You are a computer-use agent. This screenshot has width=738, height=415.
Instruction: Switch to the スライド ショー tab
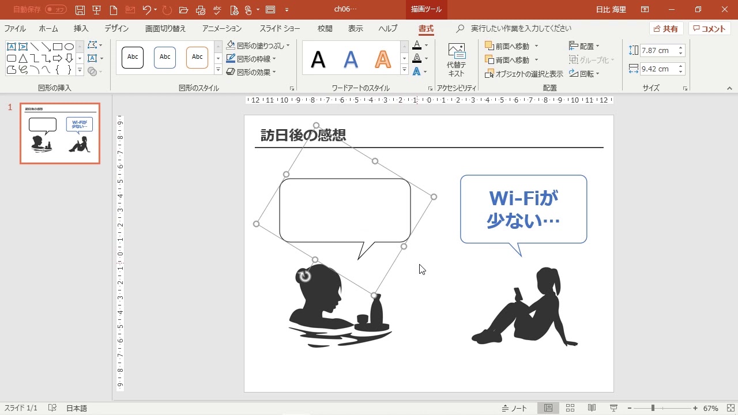pos(280,29)
